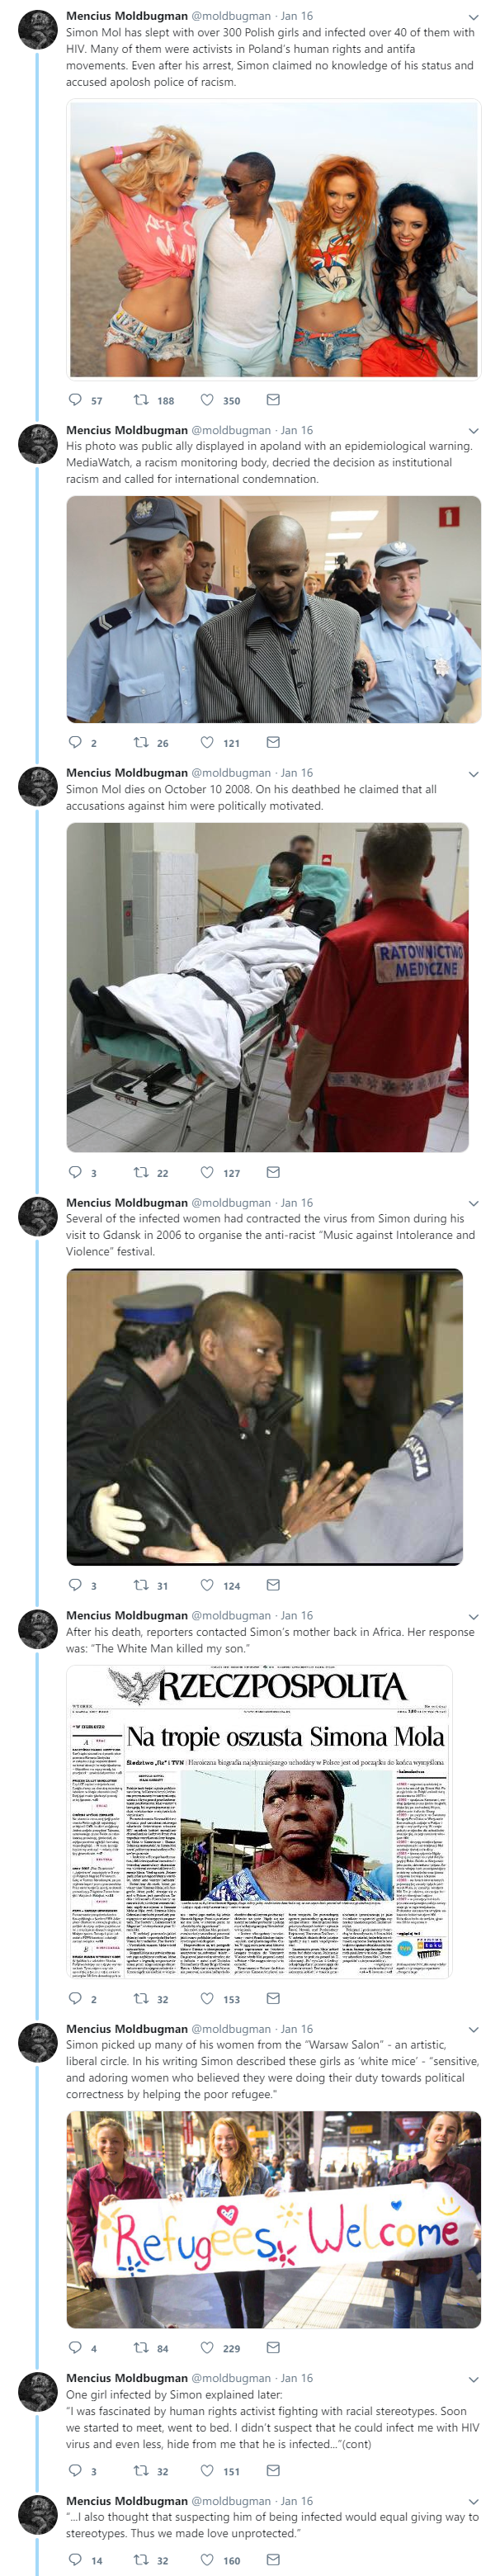The height and width of the screenshot is (2576, 500).
Task: Open the more-options chevron on the first tweet
Action: [x=473, y=17]
